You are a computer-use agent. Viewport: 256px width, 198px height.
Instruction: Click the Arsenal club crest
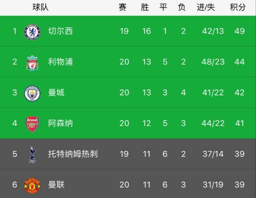(x=32, y=124)
